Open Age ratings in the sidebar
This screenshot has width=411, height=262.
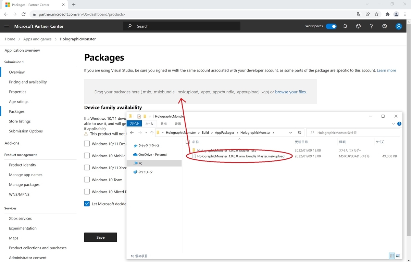(18, 102)
